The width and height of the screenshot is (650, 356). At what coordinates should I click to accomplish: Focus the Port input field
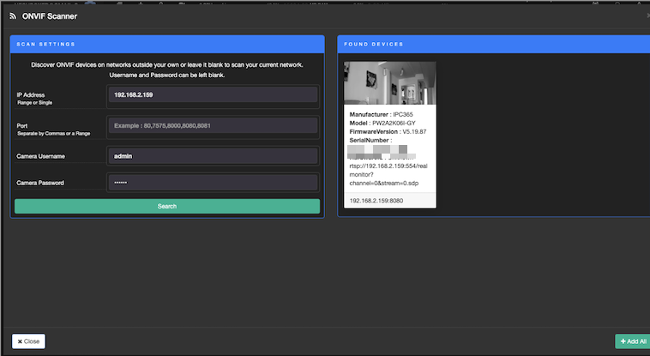tap(213, 125)
